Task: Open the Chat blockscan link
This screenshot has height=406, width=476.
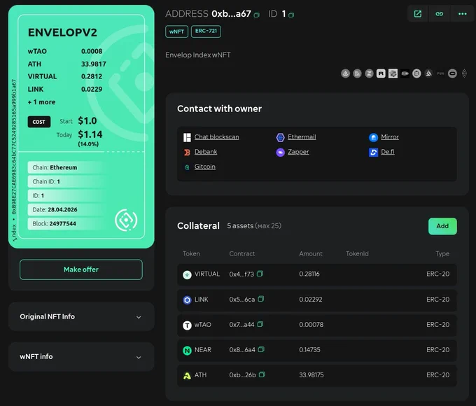Action: point(216,137)
